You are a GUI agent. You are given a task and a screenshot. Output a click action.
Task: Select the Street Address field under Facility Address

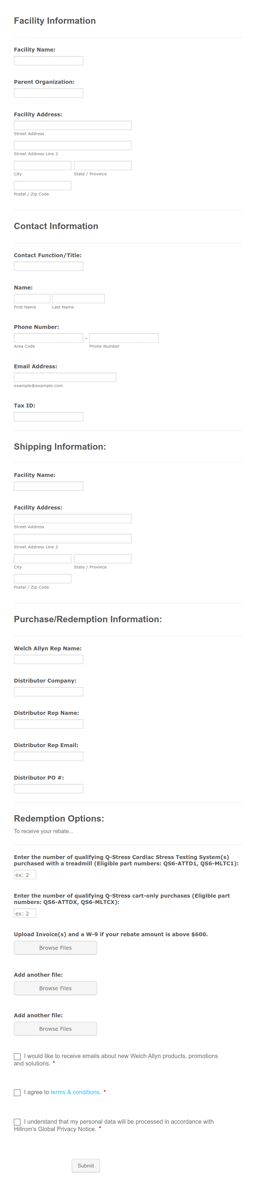(x=73, y=125)
